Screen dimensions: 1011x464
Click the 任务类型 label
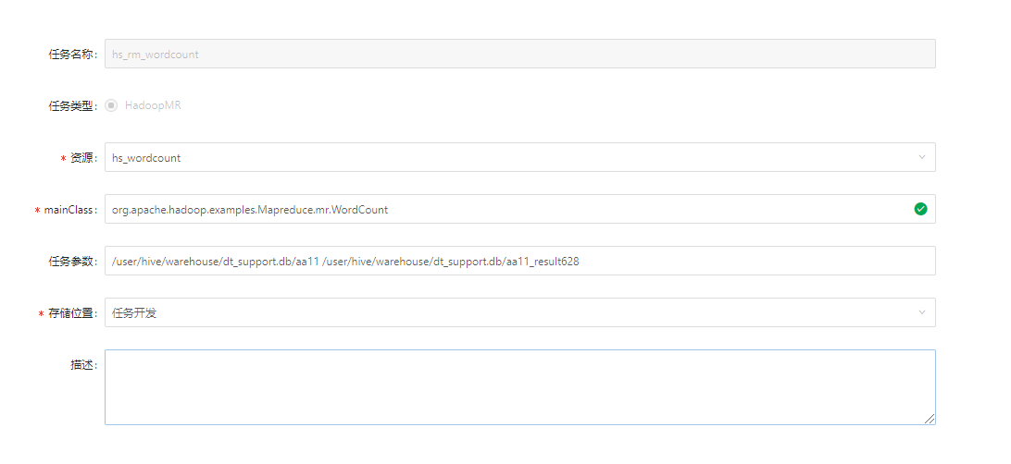[x=73, y=106]
